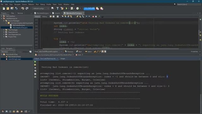
Task: Click the Toggle Bookmark editor icon
Action: click(83, 16)
